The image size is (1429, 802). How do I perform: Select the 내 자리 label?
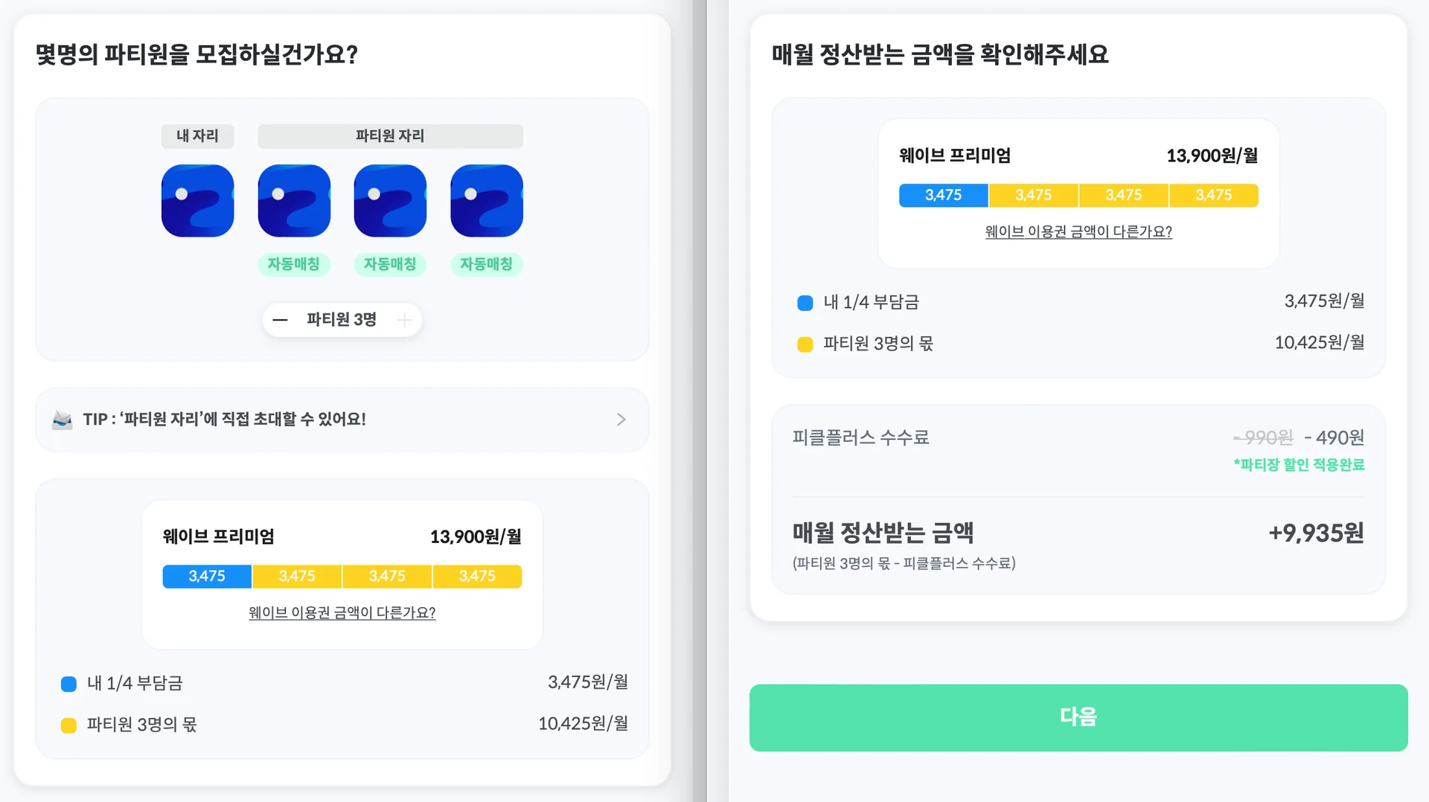click(x=197, y=136)
